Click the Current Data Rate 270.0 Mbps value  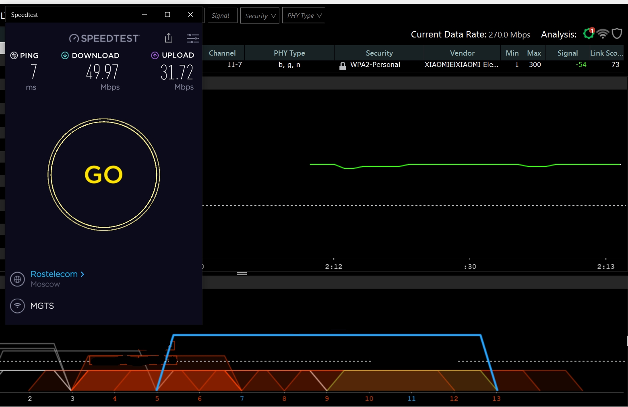point(509,35)
